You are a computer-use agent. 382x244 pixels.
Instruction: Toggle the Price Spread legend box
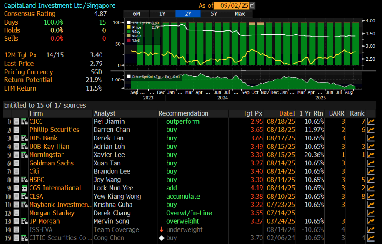point(129,76)
